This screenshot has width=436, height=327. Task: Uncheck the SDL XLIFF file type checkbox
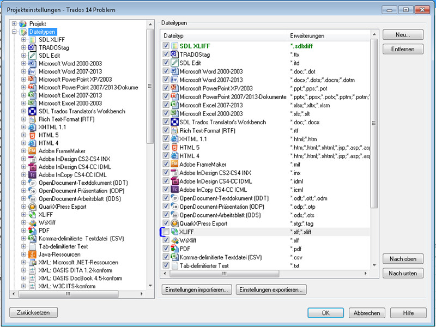(x=166, y=46)
